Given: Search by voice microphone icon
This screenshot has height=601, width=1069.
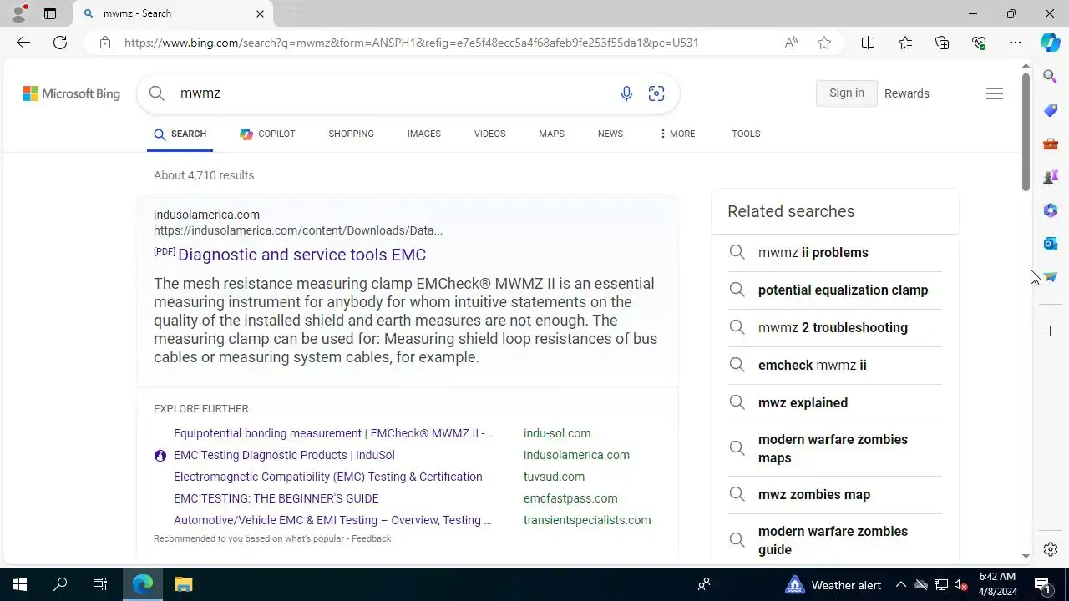Looking at the screenshot, I should 626,93.
